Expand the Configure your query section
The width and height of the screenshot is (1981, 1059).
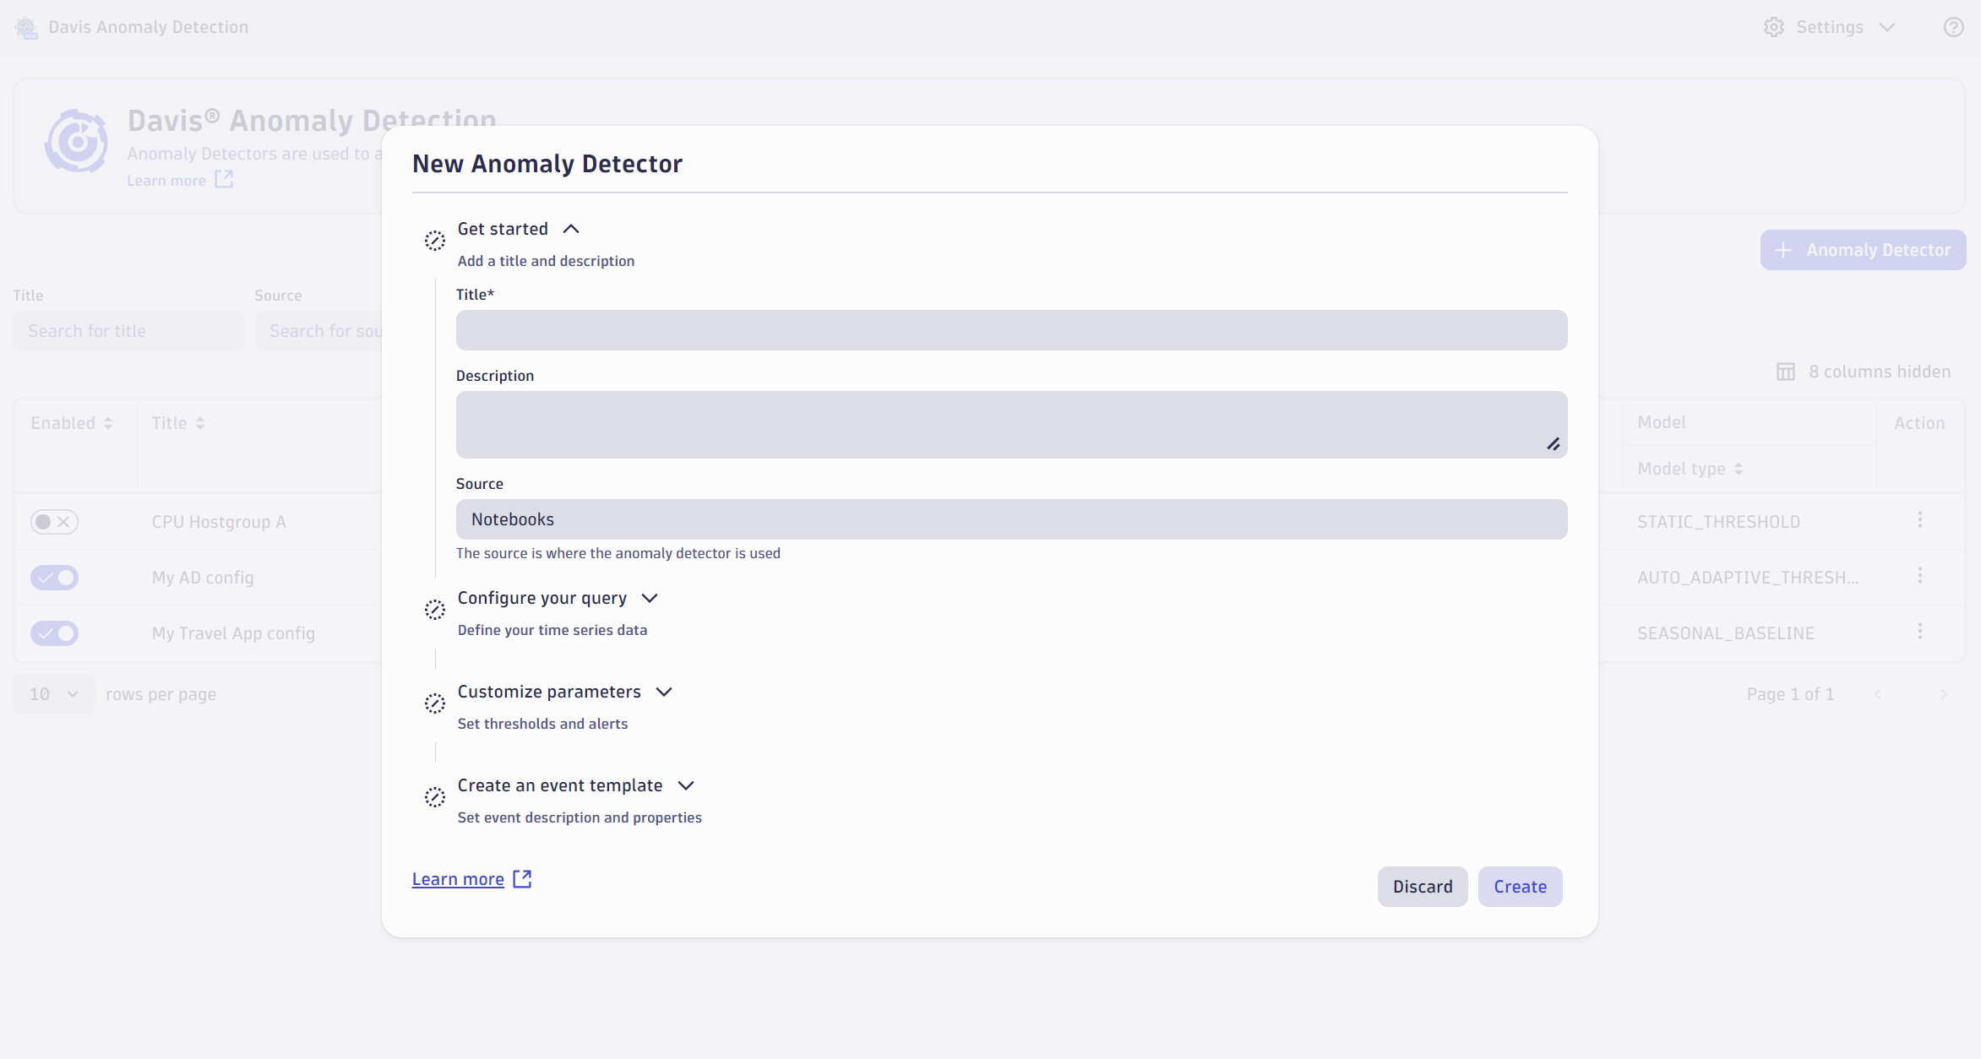coord(650,597)
